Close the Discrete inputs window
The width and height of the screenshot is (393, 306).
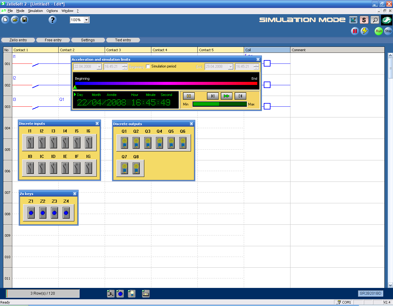pos(97,124)
